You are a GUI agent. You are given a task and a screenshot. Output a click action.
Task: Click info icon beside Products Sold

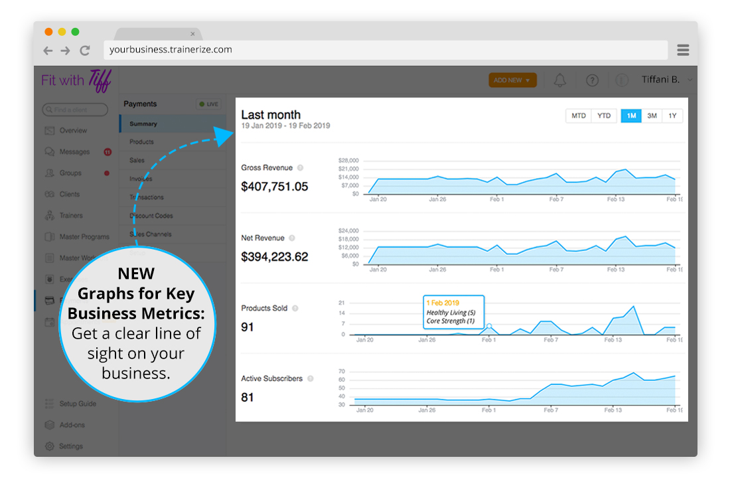[x=295, y=308]
